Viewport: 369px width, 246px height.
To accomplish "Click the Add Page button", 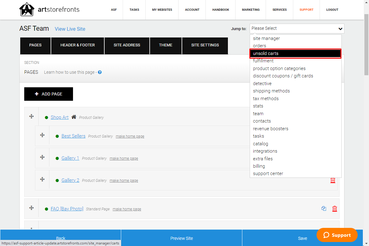I will click(x=48, y=94).
